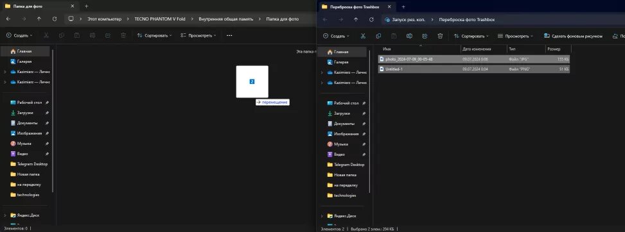Click Copy icon in right window toolbar
The image size is (625, 232).
(x=378, y=36)
